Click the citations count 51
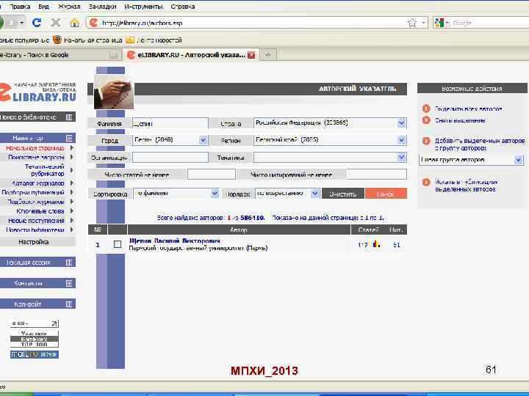 tap(397, 245)
